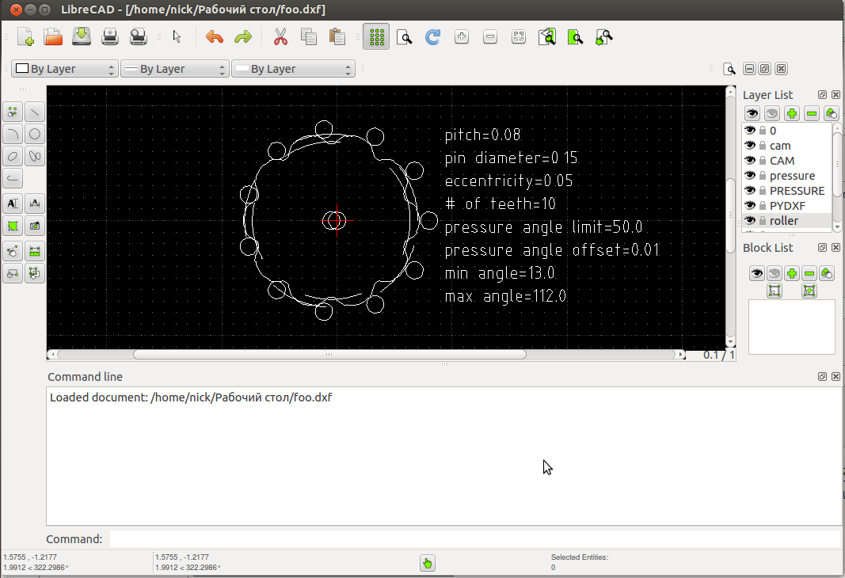This screenshot has height=578, width=845.
Task: Toggle the grid display button
Action: (x=376, y=36)
